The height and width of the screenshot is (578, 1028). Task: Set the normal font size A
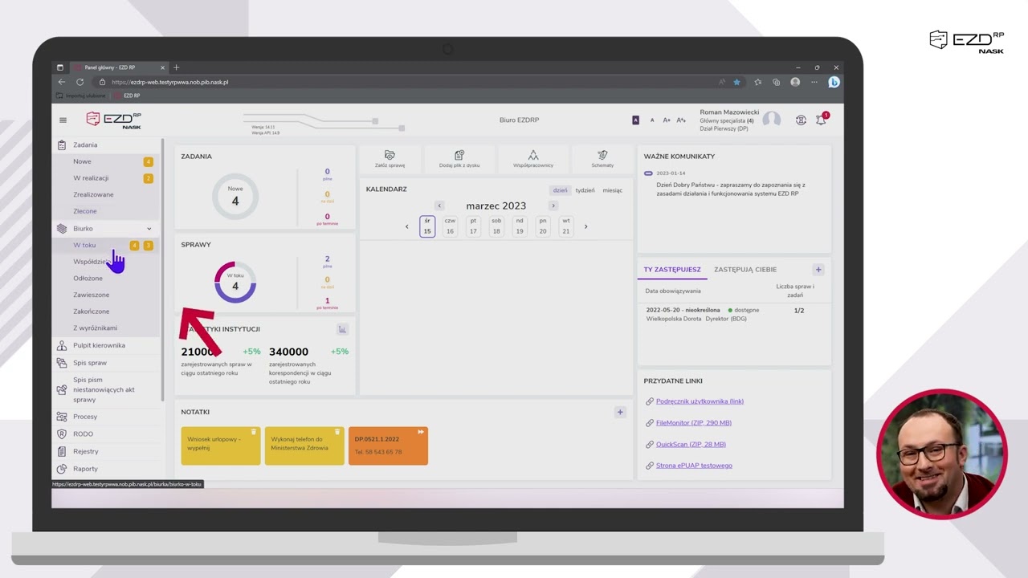652,120
